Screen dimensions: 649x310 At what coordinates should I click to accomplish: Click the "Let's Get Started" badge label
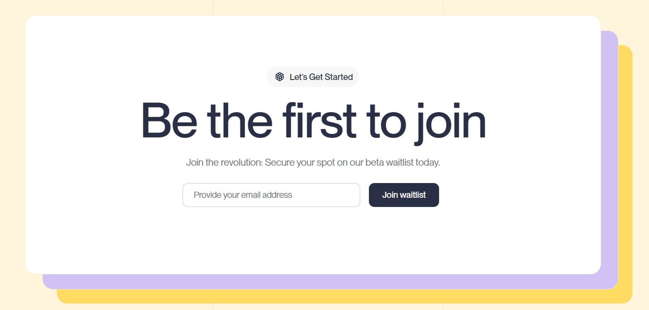321,77
